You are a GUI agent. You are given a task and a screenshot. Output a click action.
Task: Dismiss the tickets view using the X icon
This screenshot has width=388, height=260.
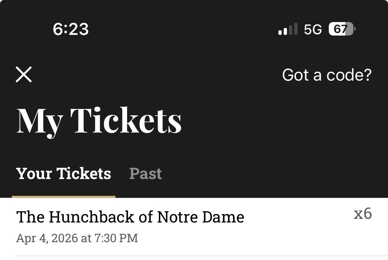point(24,74)
